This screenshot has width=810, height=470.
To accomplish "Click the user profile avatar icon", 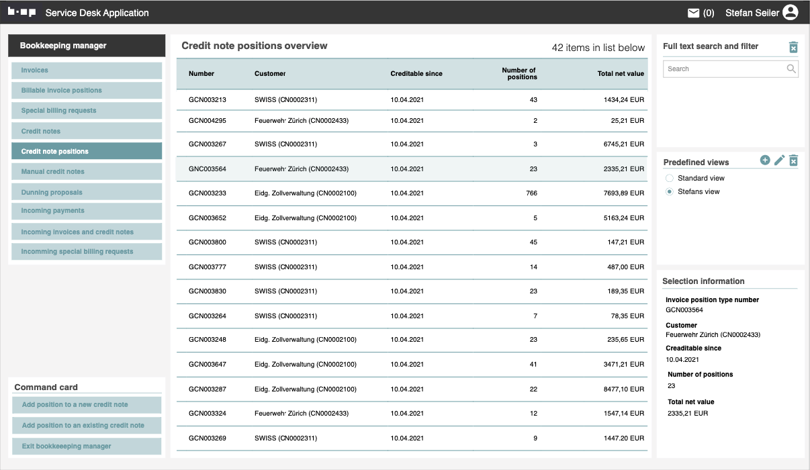I will [791, 13].
